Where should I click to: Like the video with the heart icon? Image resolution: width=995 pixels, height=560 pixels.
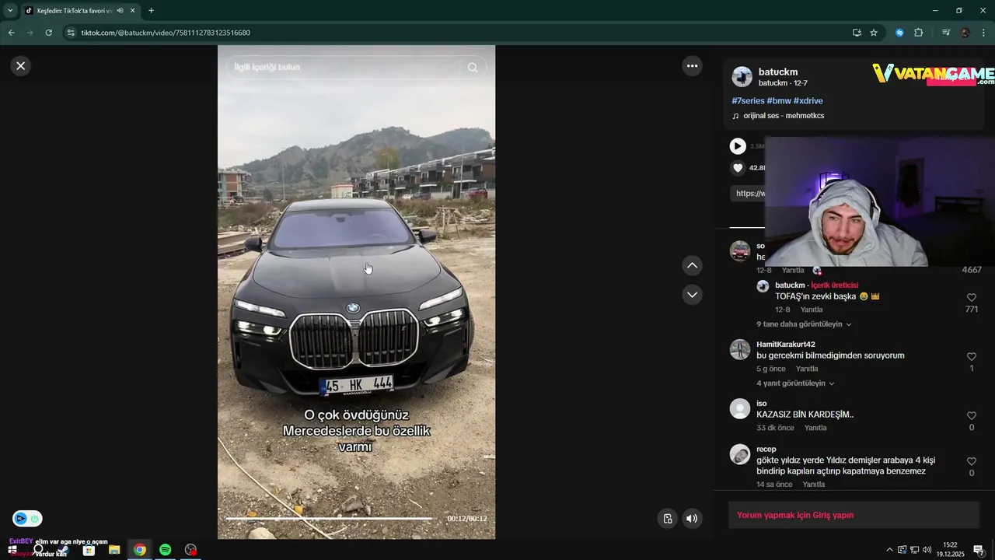pos(738,168)
